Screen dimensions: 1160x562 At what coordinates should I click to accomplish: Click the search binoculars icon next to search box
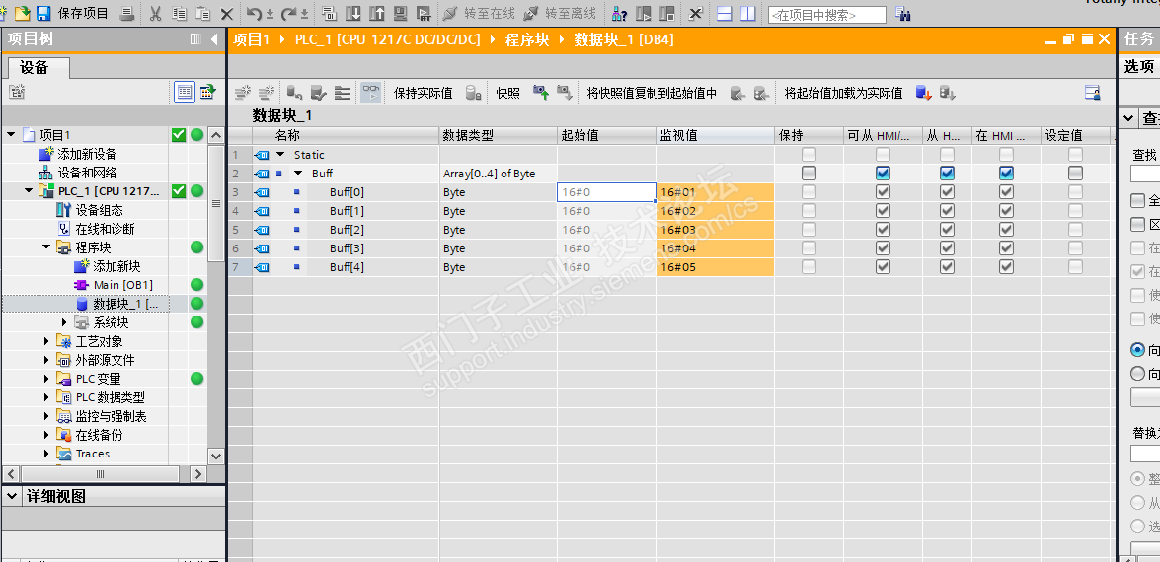tap(902, 13)
